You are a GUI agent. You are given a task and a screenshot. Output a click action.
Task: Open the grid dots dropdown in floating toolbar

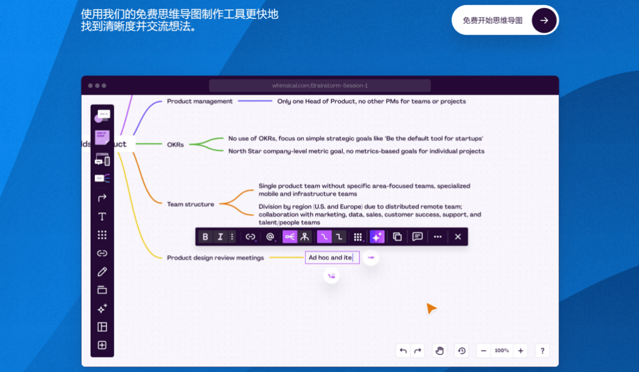click(358, 237)
